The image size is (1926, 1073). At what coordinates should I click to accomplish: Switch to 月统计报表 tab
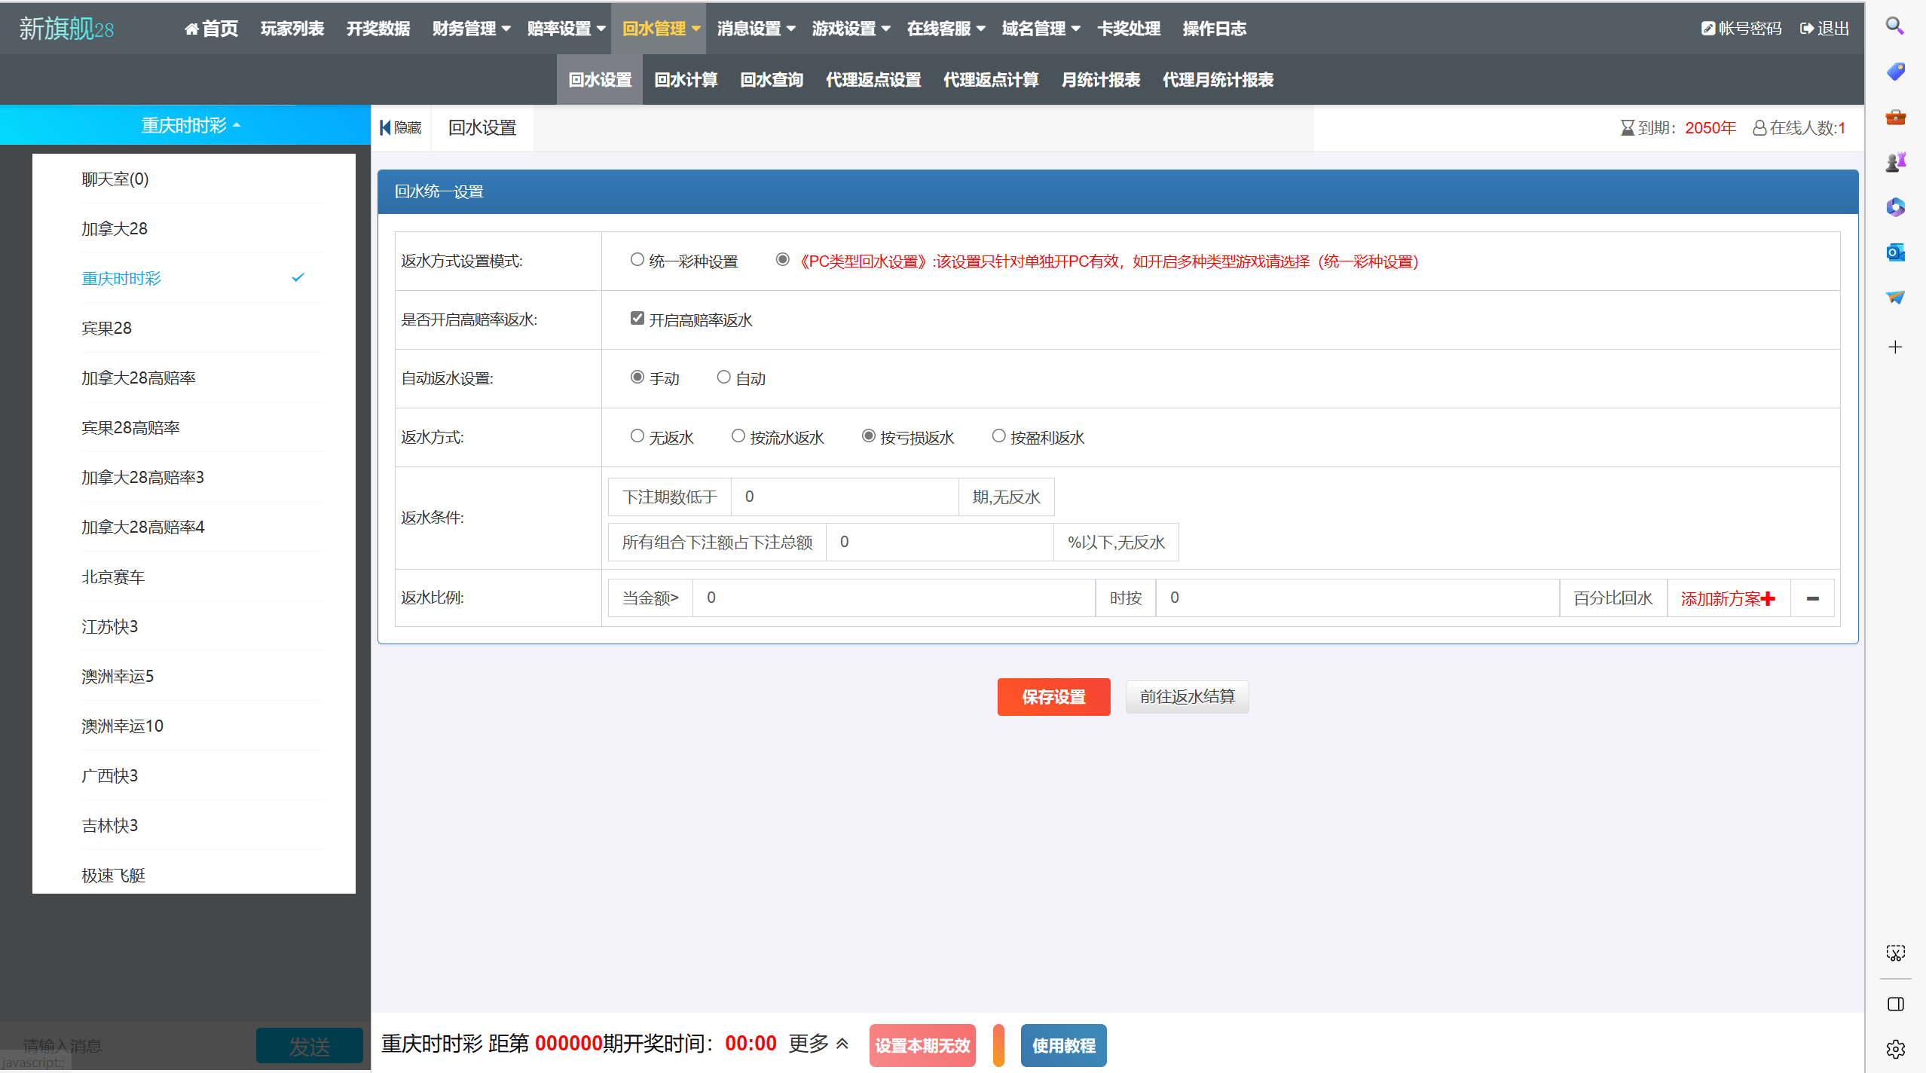[x=1100, y=80]
